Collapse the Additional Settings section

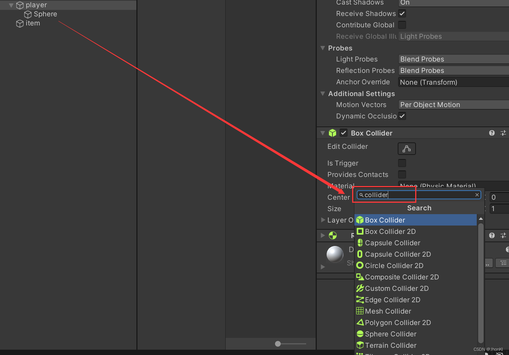[x=322, y=94]
